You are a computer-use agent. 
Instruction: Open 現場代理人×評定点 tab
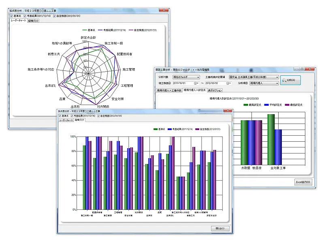(x=195, y=90)
